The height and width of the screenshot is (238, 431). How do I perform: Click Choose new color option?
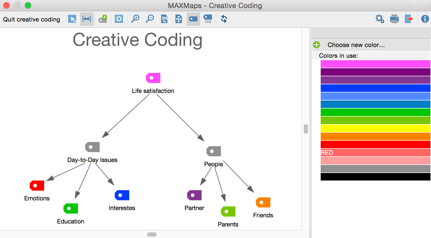356,45
